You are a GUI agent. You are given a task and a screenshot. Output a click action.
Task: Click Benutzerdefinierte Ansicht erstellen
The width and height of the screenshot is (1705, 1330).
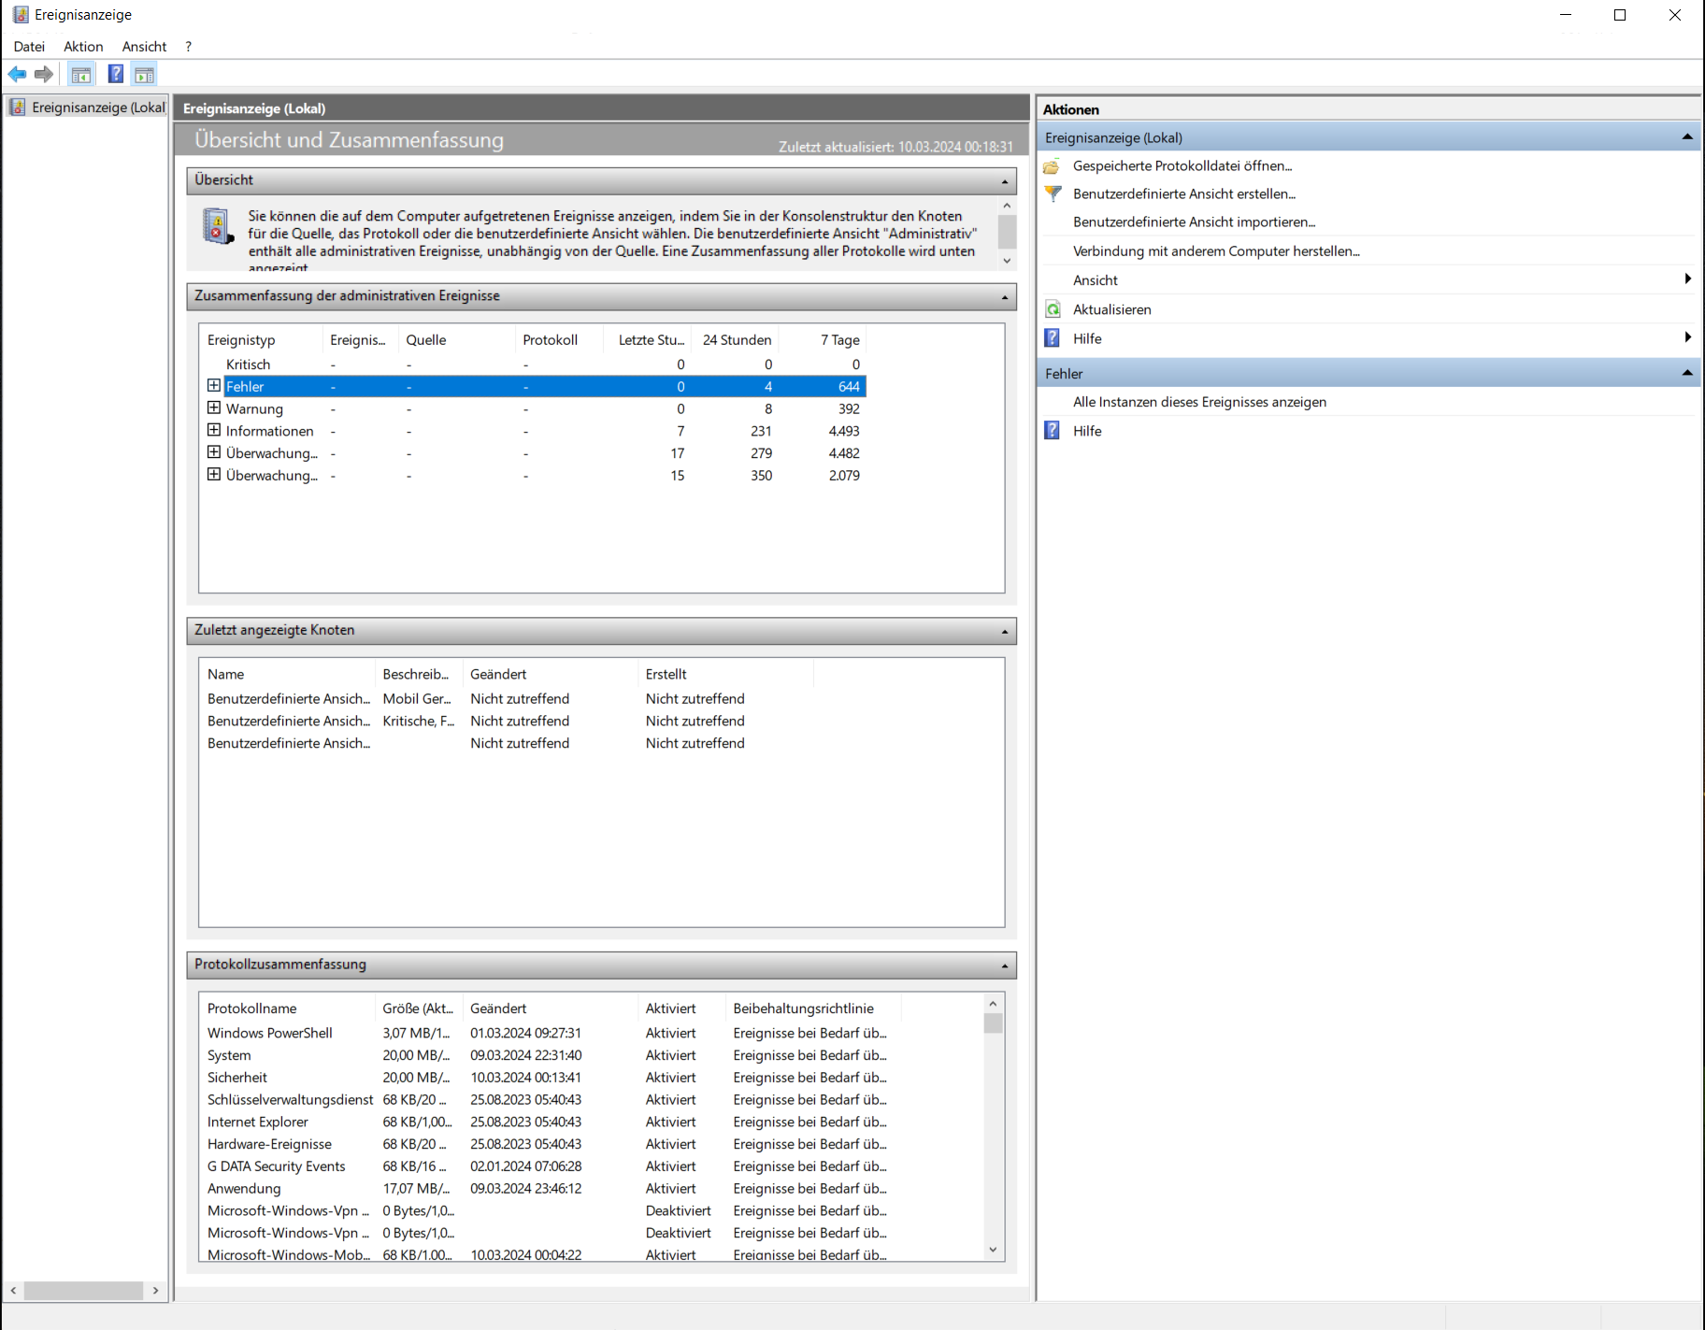(1184, 194)
